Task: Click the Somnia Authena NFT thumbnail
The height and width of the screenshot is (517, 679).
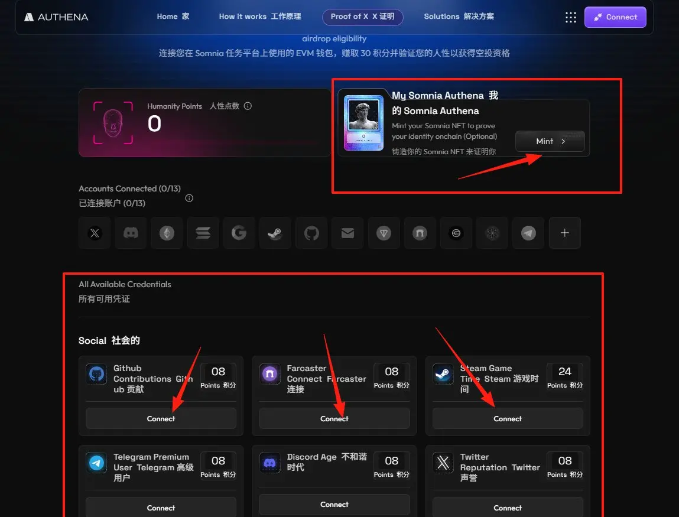Action: point(364,123)
